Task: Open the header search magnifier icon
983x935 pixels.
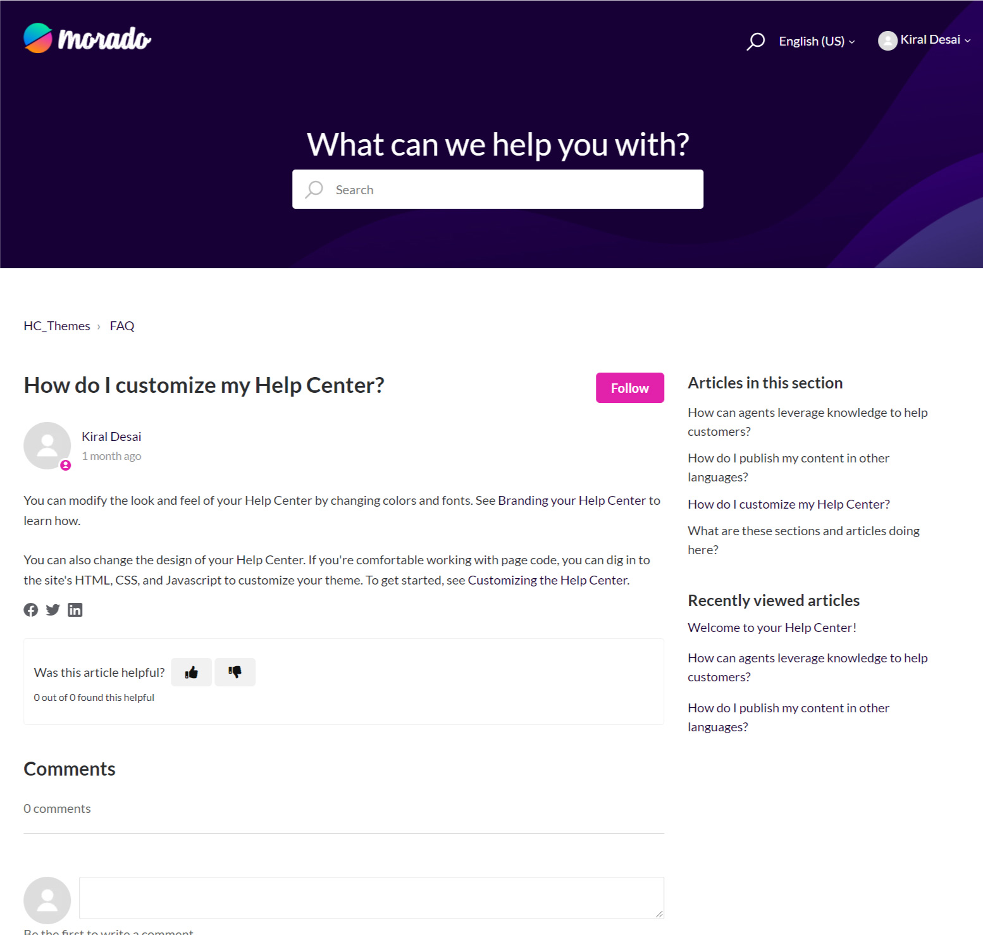Action: coord(755,41)
